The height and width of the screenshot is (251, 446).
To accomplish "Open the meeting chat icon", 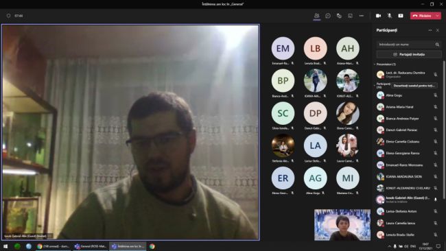I will 328,16.
